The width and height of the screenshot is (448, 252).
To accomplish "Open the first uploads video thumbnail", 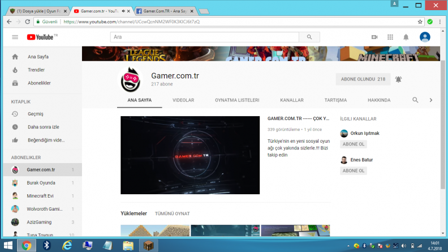I will click(x=155, y=230).
